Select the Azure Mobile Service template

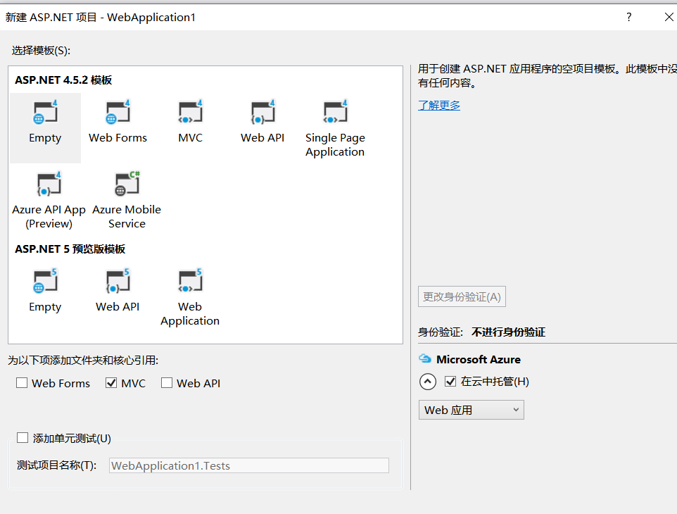click(127, 185)
